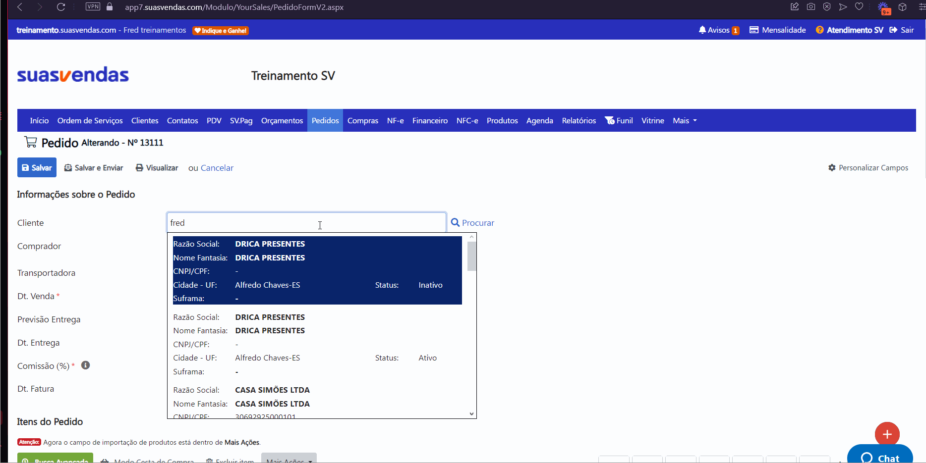Open the extensions cube icon
The image size is (926, 463).
click(x=903, y=7)
